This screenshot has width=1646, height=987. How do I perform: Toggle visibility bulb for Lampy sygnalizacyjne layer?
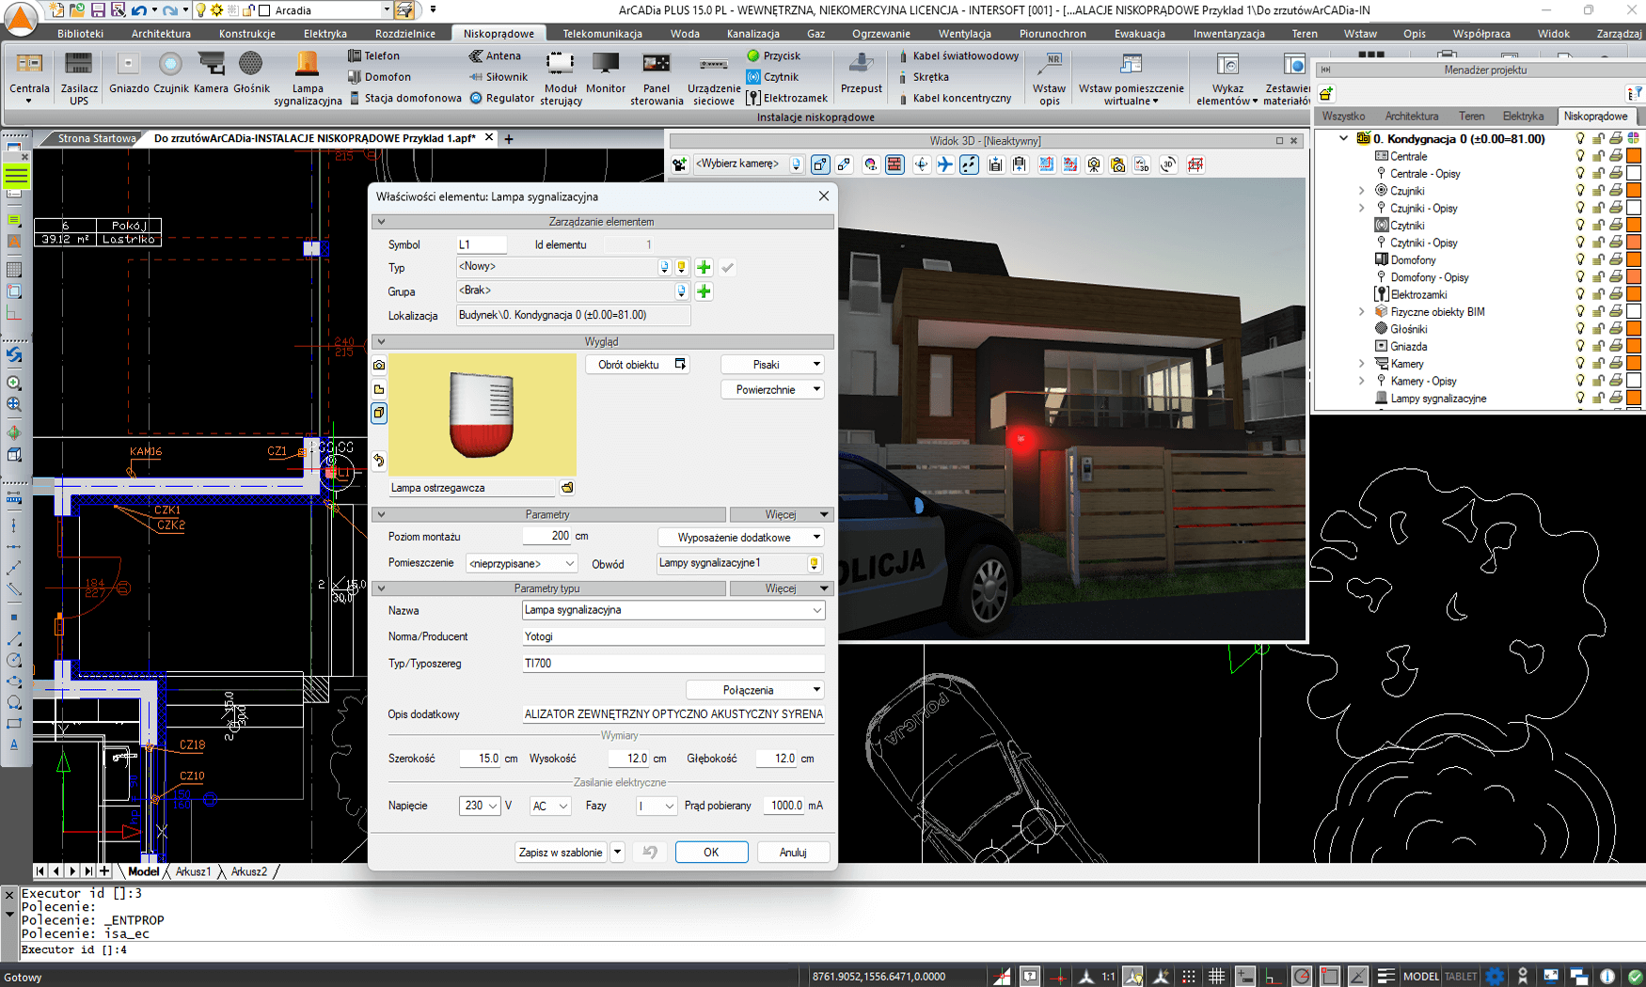(1580, 399)
